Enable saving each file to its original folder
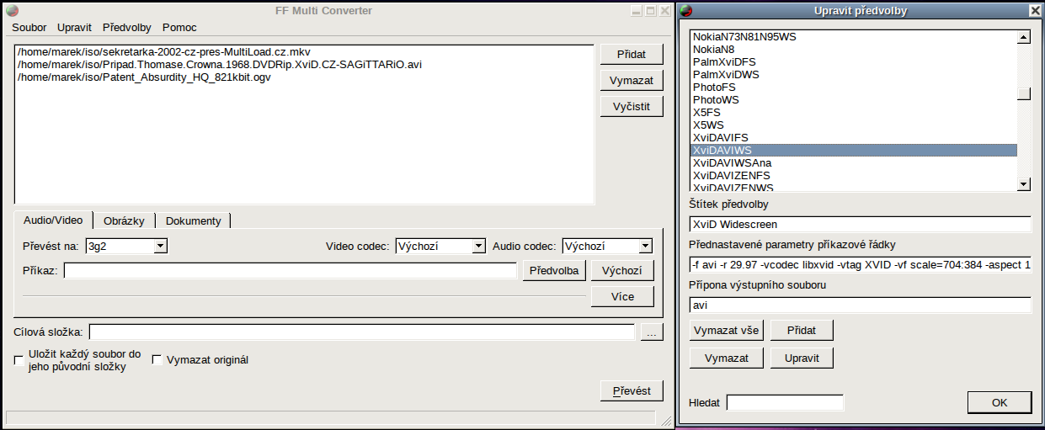Image resolution: width=1045 pixels, height=430 pixels. pos(19,360)
